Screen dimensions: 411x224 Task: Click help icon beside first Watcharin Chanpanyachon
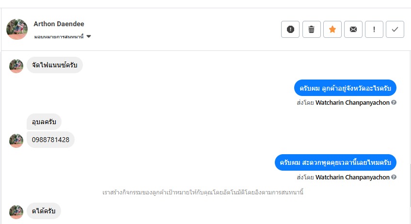coord(394,103)
